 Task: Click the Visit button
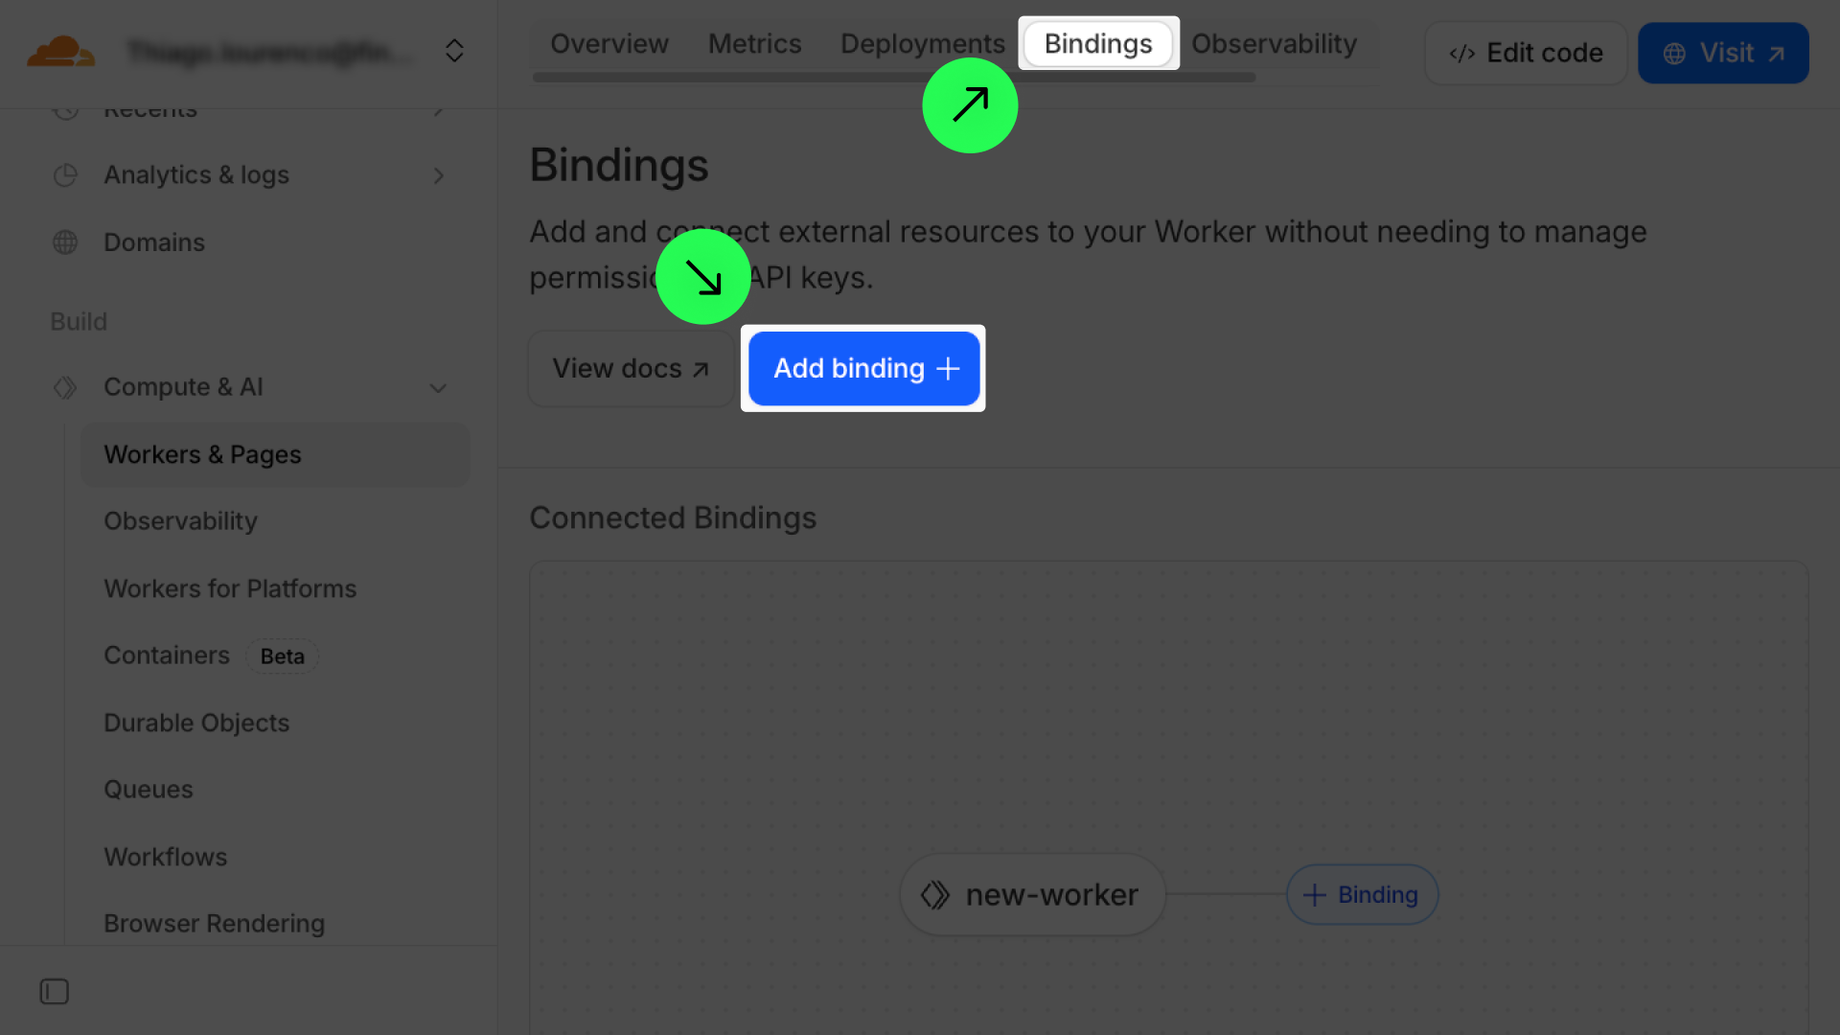click(x=1723, y=53)
